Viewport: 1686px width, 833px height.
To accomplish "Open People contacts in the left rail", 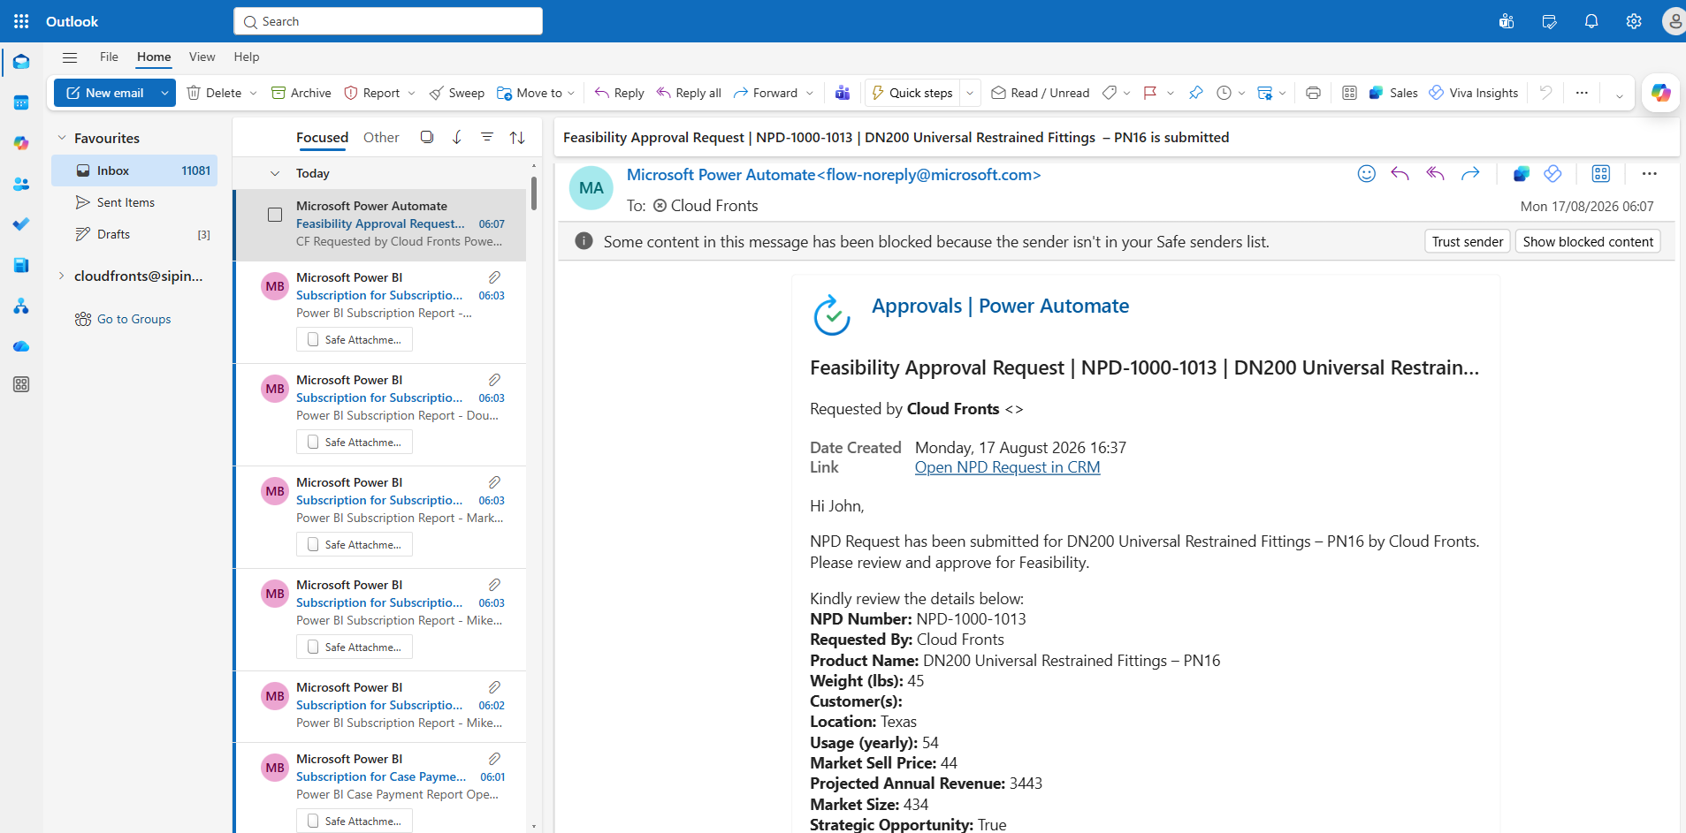I will (x=21, y=184).
